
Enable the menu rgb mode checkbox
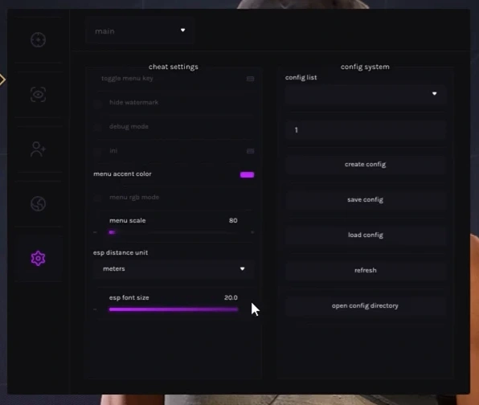[97, 198]
